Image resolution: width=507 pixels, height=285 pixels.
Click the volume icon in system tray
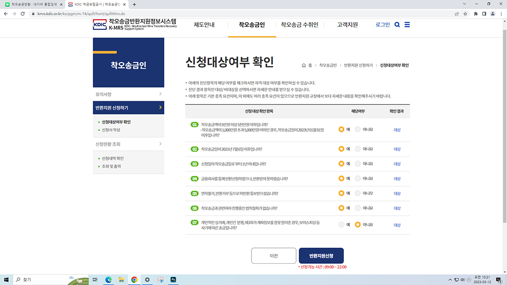[x=462, y=280]
